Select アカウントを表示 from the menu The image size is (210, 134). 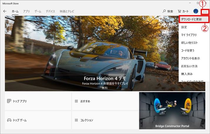click(194, 58)
